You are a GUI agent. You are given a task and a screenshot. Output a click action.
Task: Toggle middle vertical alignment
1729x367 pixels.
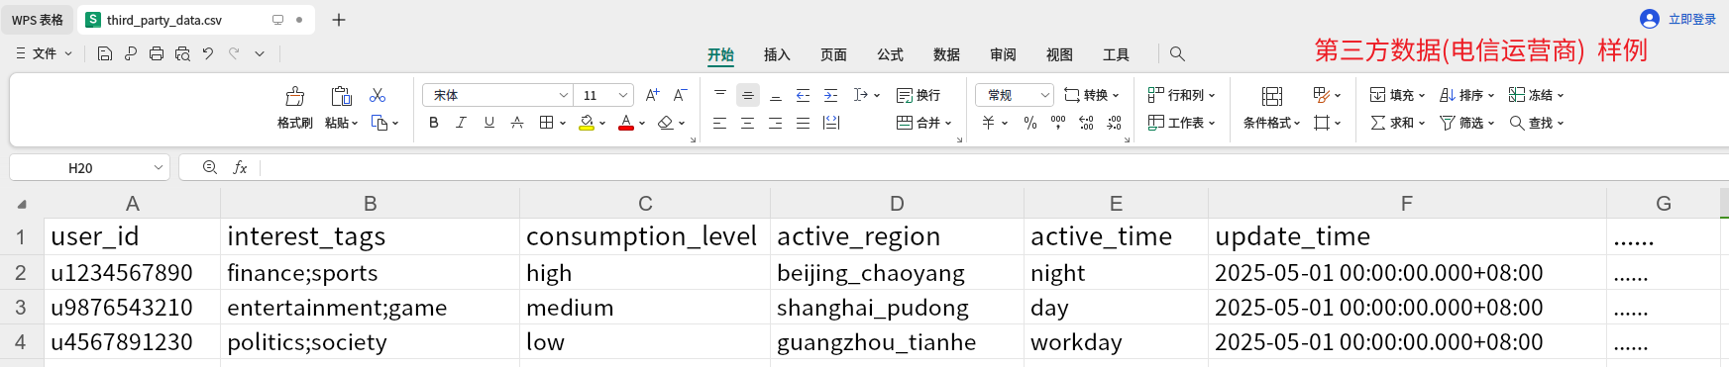click(x=748, y=95)
